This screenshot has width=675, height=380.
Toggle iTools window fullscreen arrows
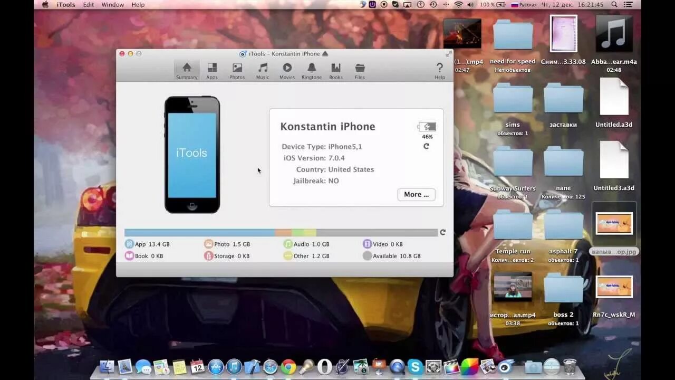point(448,54)
